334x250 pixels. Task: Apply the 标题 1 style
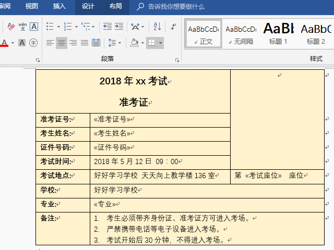tap(278, 34)
